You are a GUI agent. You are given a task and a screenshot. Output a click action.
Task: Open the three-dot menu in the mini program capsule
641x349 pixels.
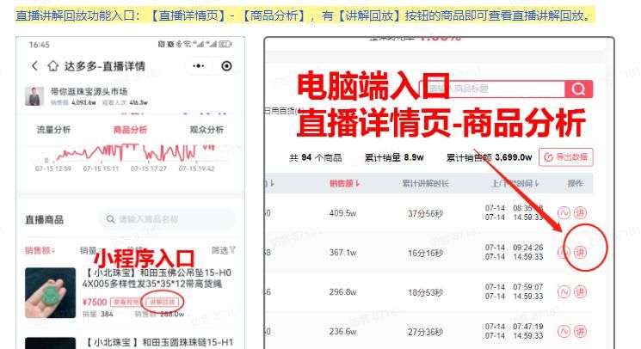pyautogui.click(x=198, y=65)
